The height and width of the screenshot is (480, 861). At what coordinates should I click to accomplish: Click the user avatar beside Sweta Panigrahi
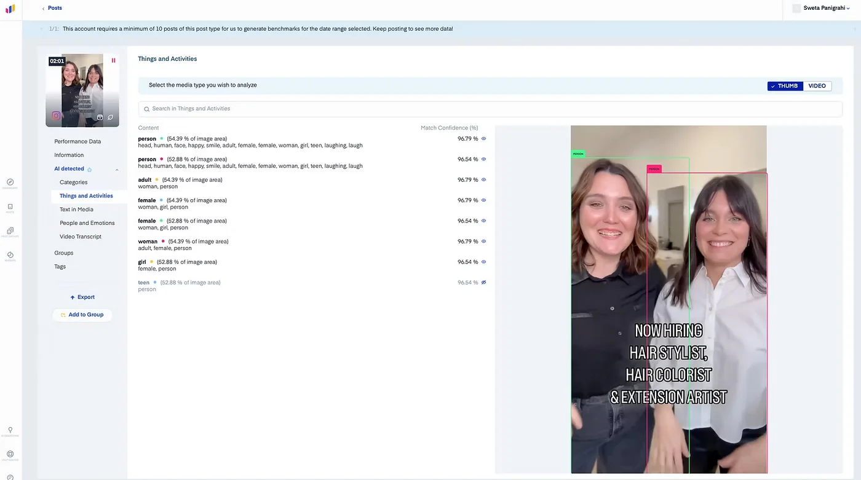pyautogui.click(x=796, y=9)
